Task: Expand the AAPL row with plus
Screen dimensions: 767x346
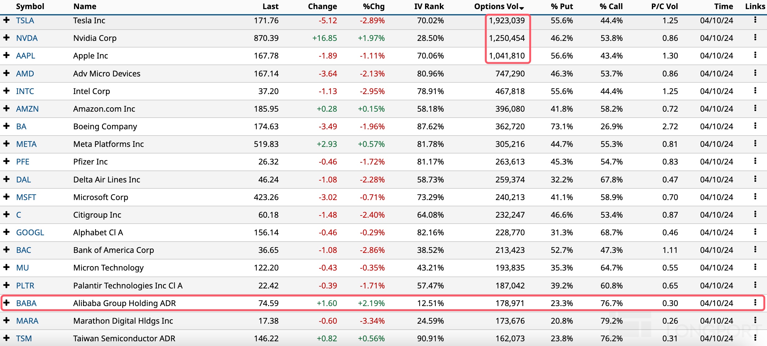Action: coord(6,55)
